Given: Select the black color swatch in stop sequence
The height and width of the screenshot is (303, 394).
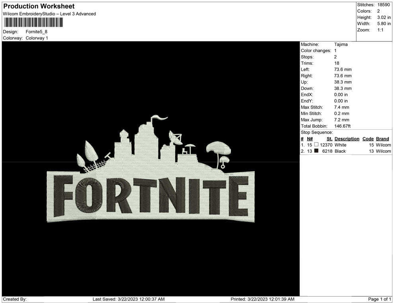Looking at the screenshot, I should pos(316,151).
